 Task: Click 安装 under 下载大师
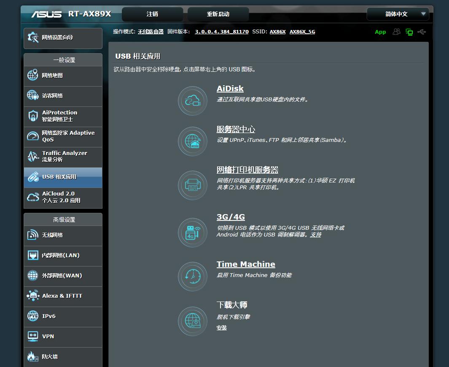coord(221,328)
